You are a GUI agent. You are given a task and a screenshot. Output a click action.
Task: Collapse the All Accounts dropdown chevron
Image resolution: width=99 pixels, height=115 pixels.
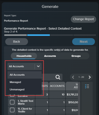tap(38, 66)
